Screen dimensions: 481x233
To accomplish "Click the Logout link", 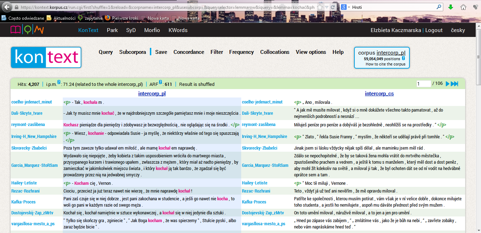I will point(434,30).
